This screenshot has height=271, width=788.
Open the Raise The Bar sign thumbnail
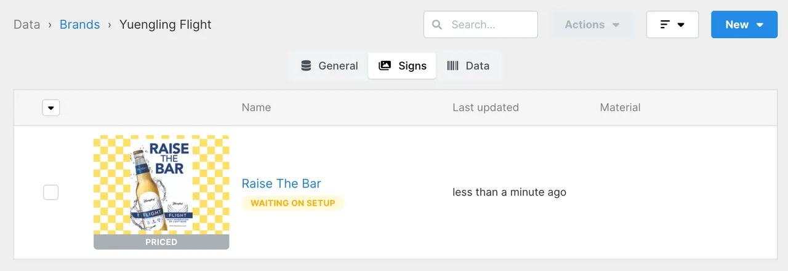pos(161,192)
